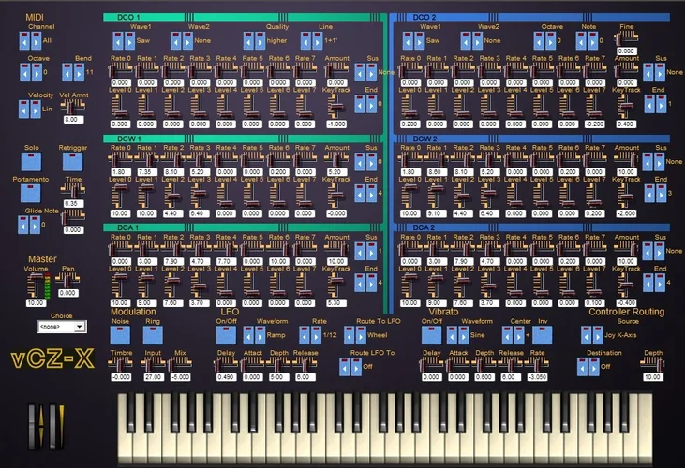Click next arrow for Route LFO To

pos(356,367)
